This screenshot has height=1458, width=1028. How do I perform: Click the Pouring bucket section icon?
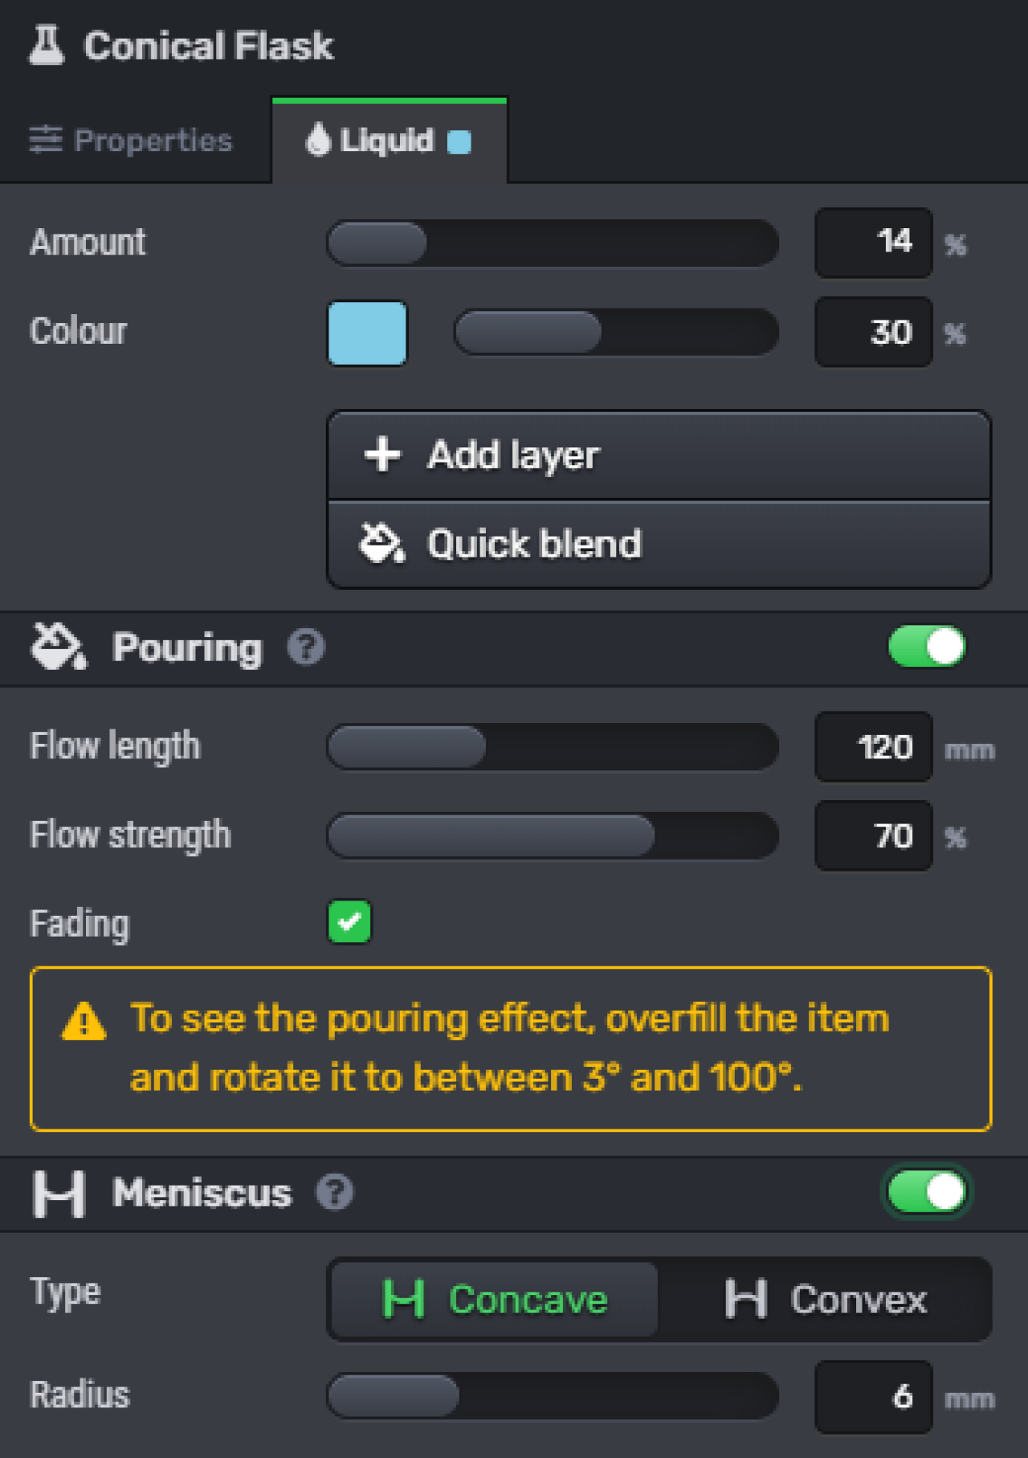coord(58,646)
